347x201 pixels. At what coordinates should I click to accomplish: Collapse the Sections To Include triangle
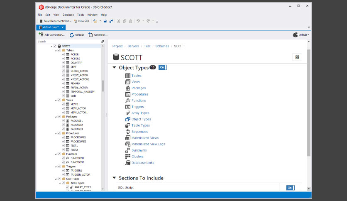click(x=115, y=178)
